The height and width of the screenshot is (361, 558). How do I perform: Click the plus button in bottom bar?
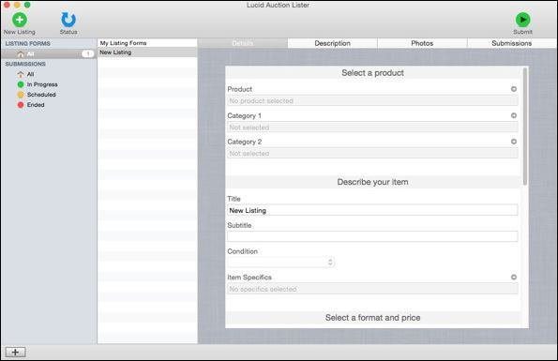(x=15, y=353)
